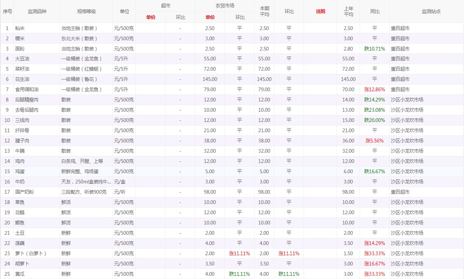
Task: Select the 天友 250ml milk specification cell
Action: (86, 182)
